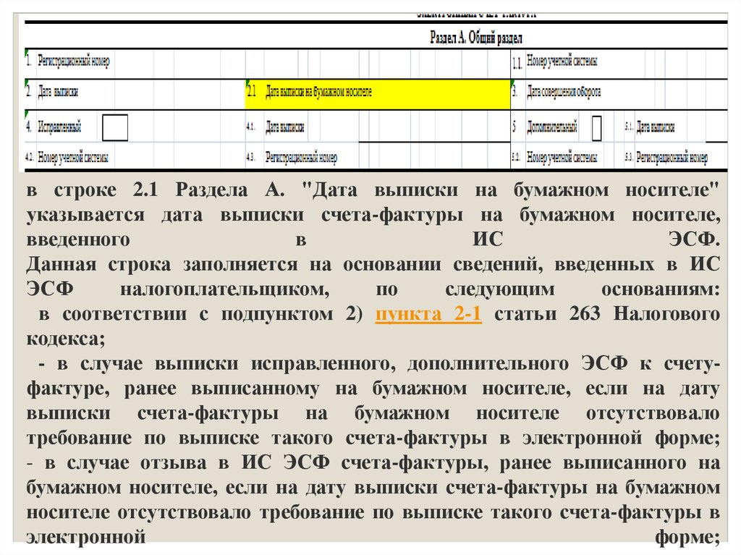Click the Дата выписки field 4.1

point(285,127)
